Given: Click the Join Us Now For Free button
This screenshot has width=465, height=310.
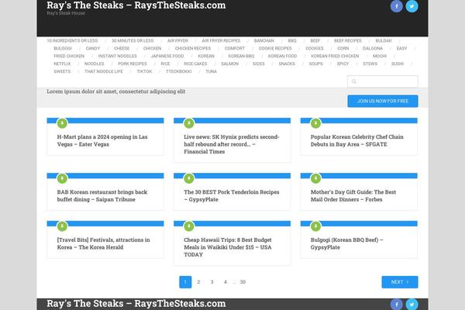Looking at the screenshot, I should (383, 102).
